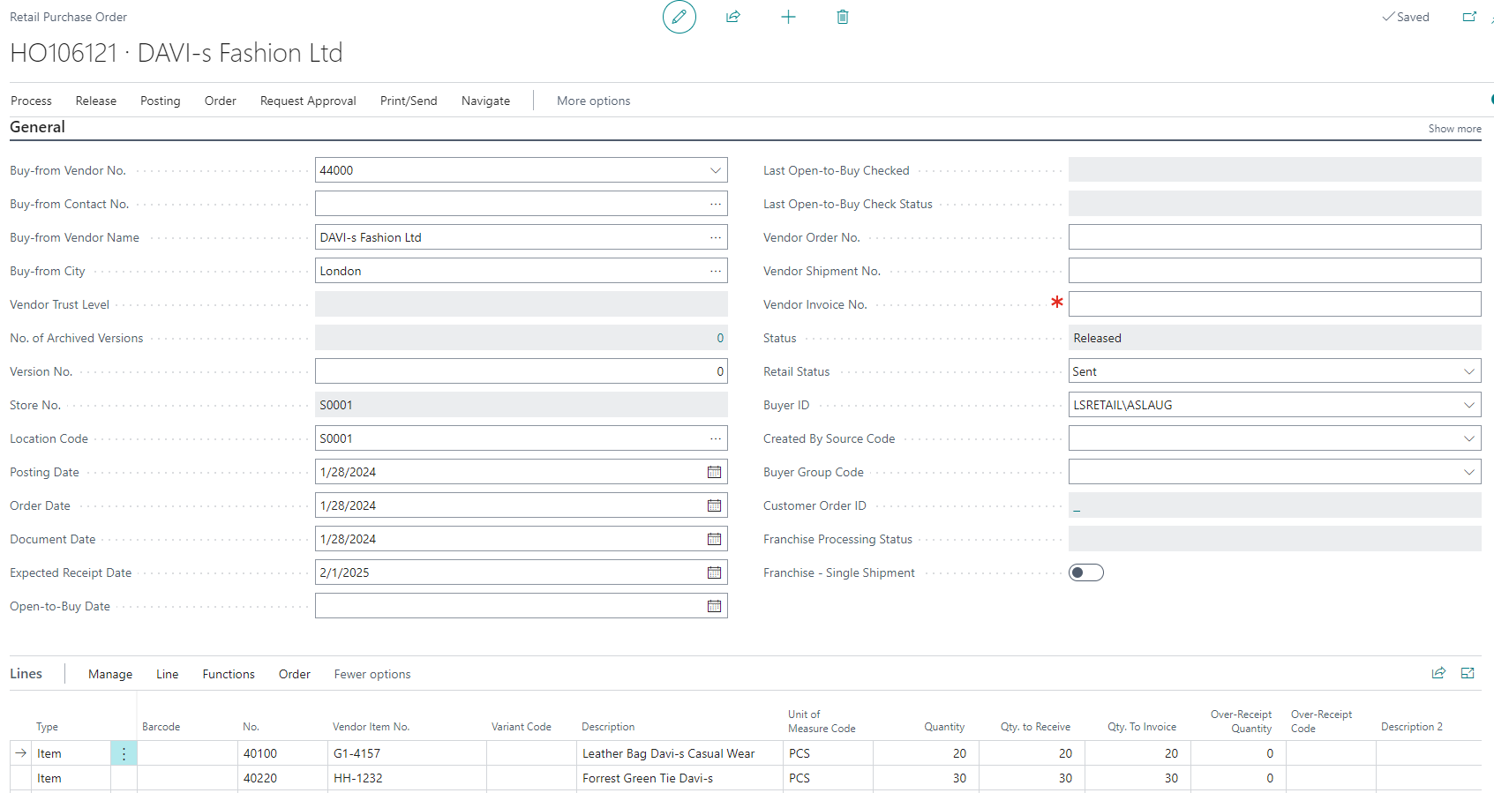Open the Posting Date calendar picker
Screen dimensions: 1494x793
click(x=714, y=472)
